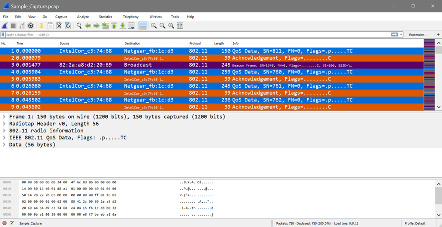This screenshot has width=442, height=227.
Task: Select packet 2 Acknowledgement at 0.000079
Action: pyautogui.click(x=212, y=58)
